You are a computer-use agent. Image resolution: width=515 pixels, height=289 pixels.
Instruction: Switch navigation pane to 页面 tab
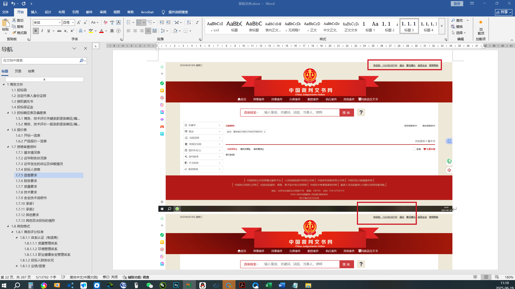(x=18, y=71)
